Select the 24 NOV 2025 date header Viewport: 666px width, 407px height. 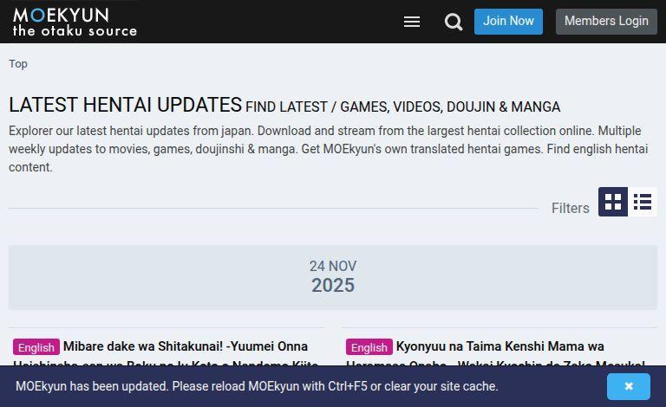pos(333,277)
